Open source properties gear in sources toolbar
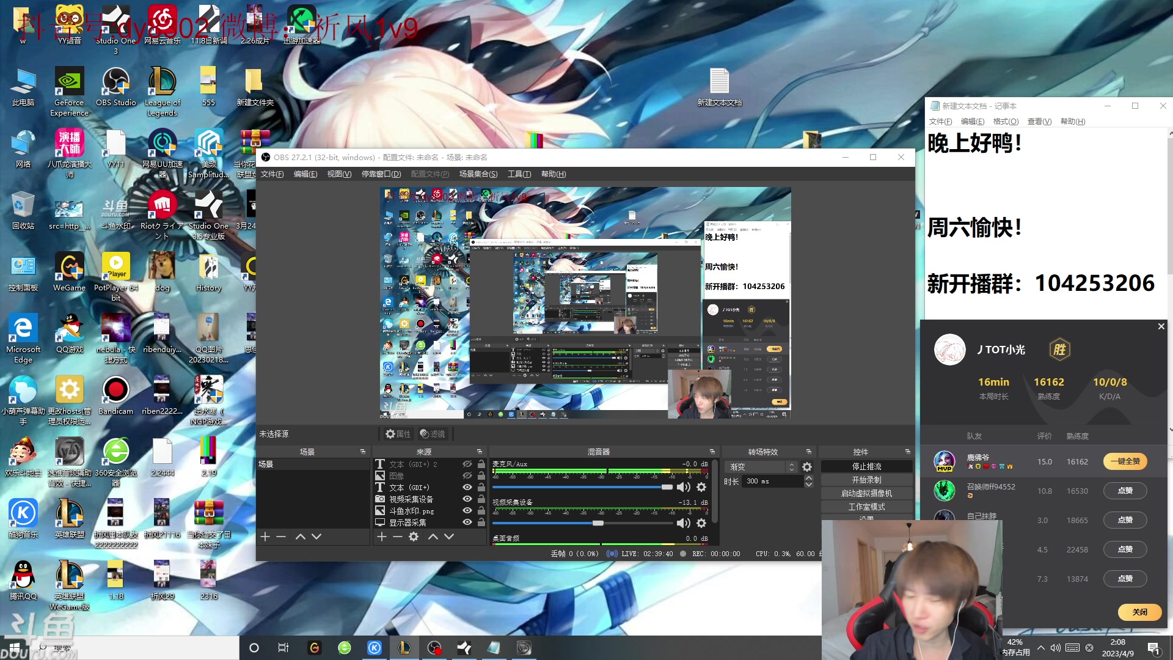Screen dimensions: 1173x660 [x=414, y=537]
